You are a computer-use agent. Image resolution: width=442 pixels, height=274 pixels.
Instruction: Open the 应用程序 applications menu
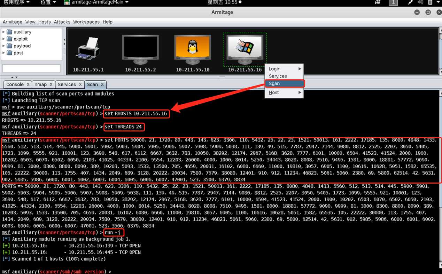[16, 2]
